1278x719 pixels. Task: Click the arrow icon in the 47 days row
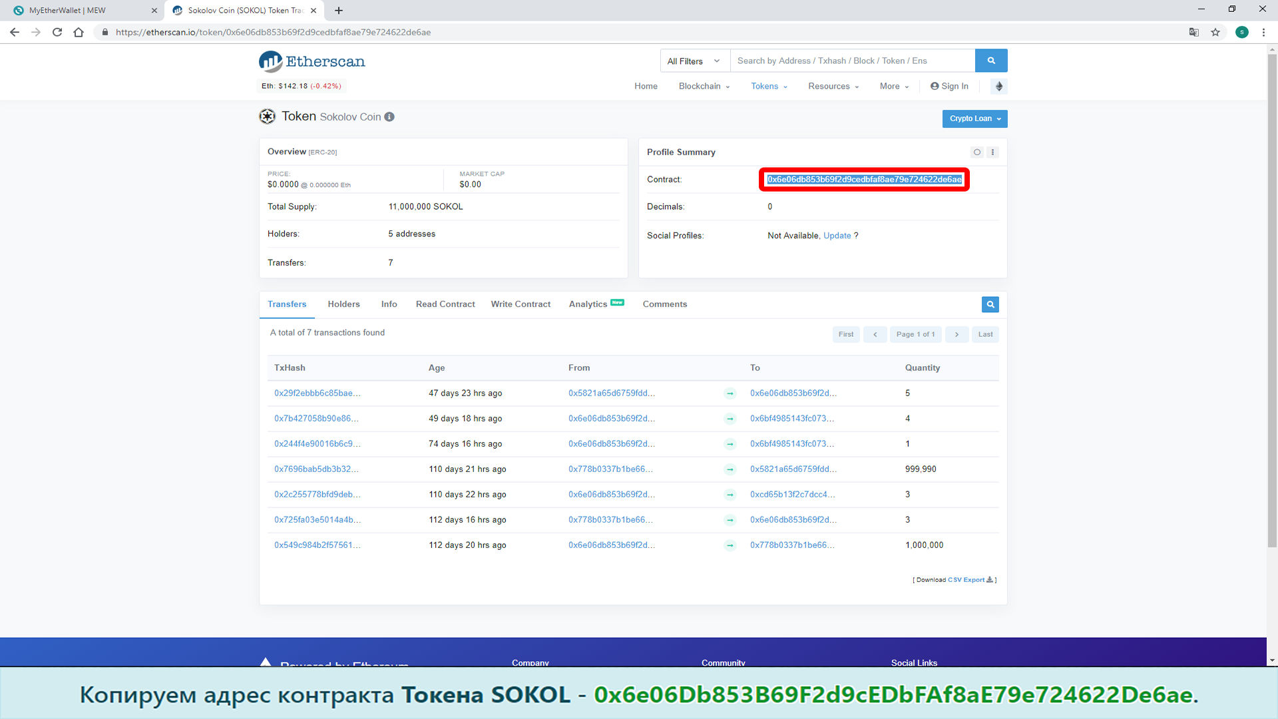(730, 393)
